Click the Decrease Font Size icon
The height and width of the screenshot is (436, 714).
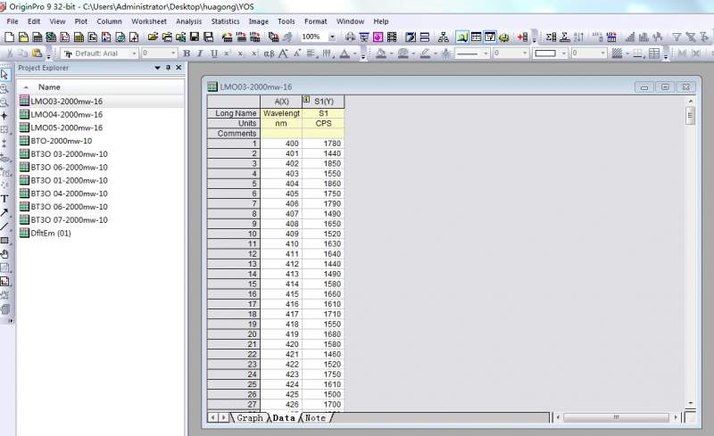[x=297, y=53]
